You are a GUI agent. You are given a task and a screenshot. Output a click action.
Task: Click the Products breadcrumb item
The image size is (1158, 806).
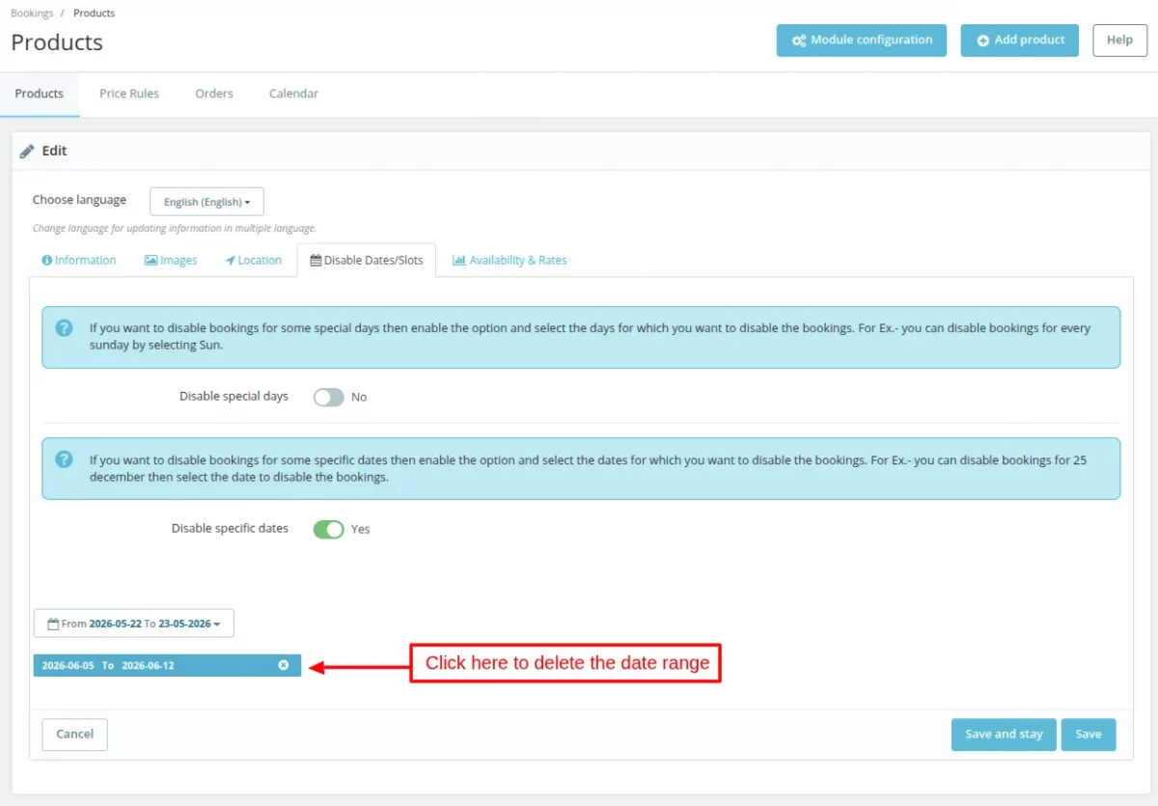[94, 14]
